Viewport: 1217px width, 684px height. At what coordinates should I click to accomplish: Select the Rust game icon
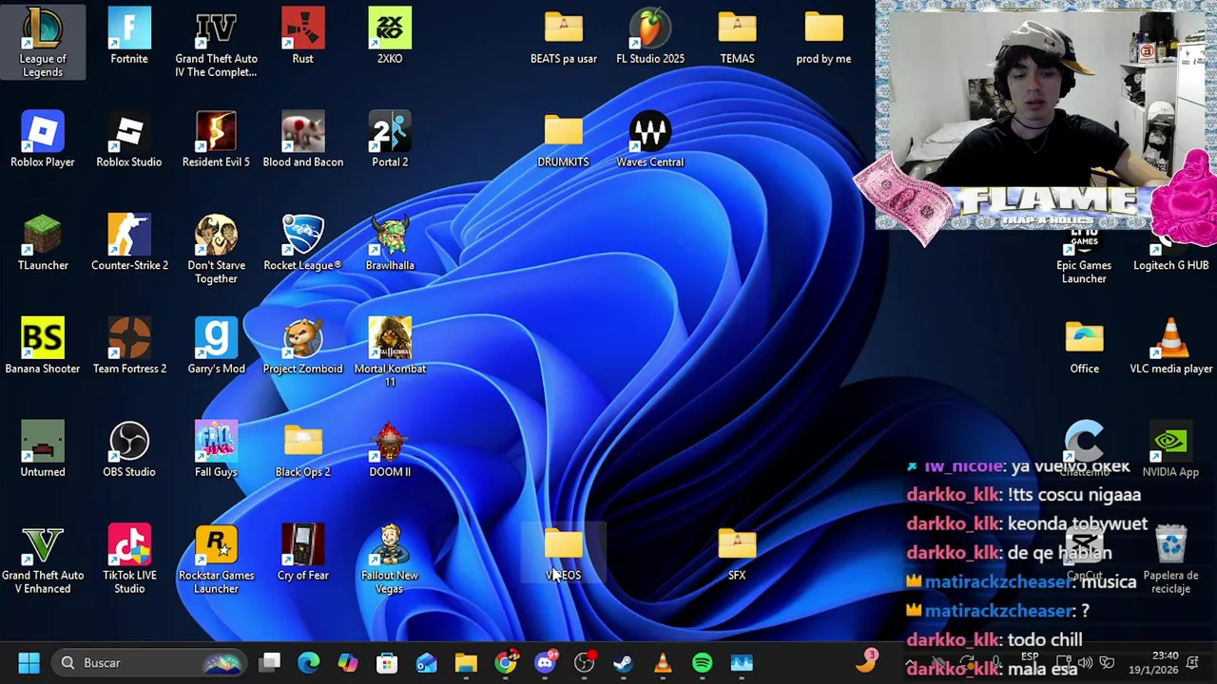coord(302,36)
